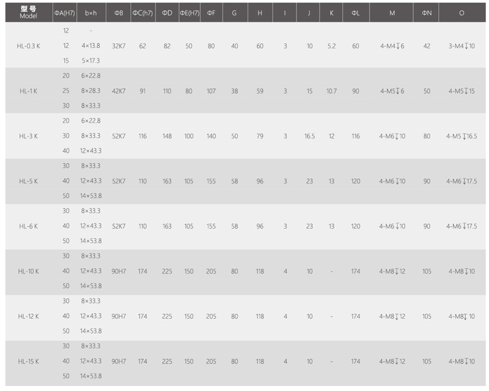Select the ΦC(h7) header cell
The height and width of the screenshot is (391, 489).
(142, 12)
